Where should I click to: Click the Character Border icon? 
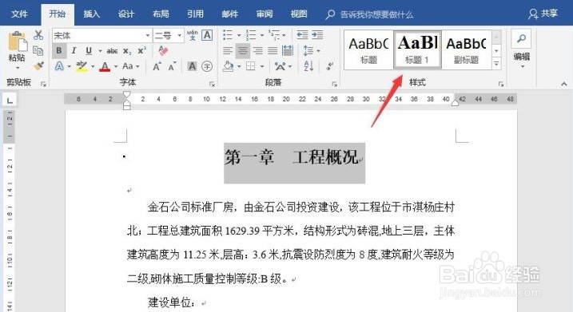click(x=207, y=35)
